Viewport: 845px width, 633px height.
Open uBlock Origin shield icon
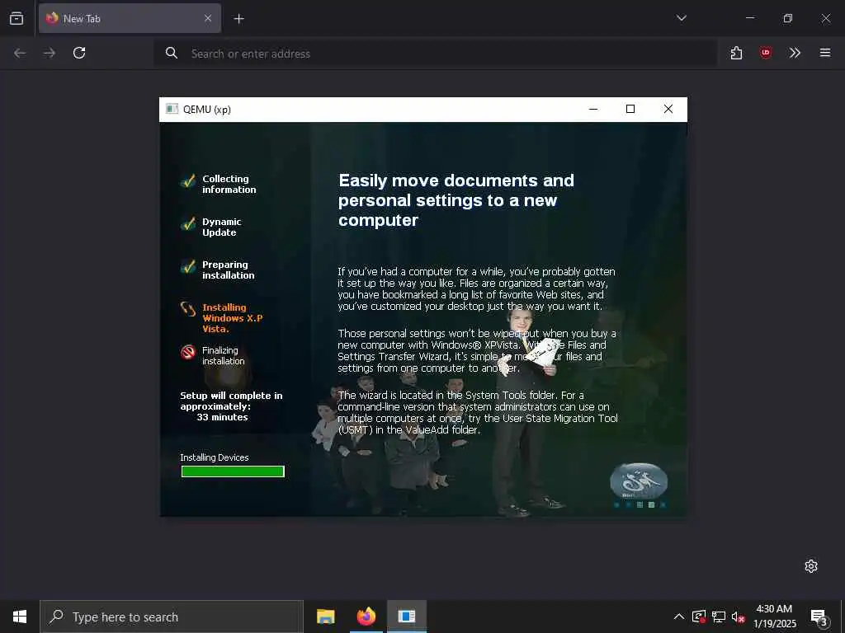765,53
